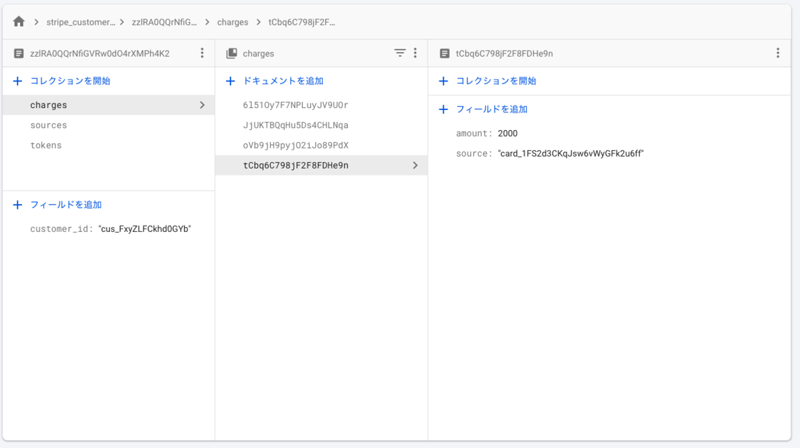Select the sources collection

[x=48, y=125]
